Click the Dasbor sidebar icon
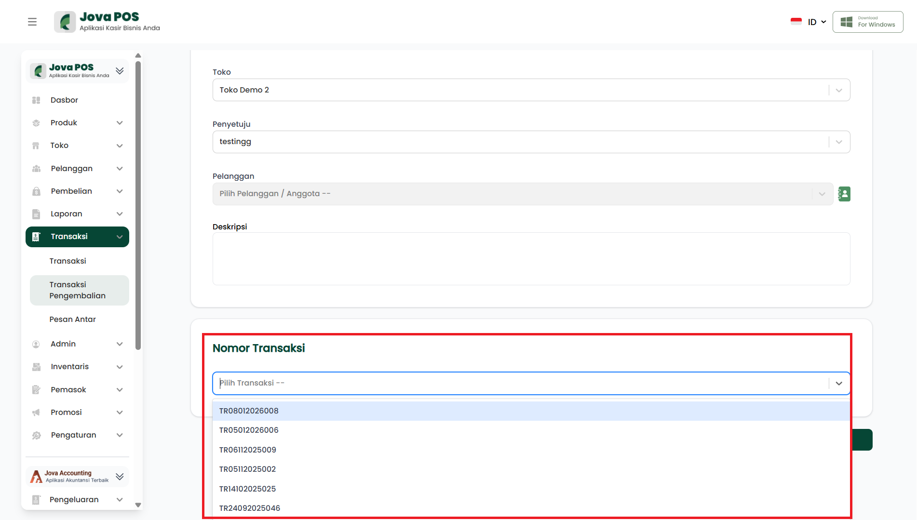The height and width of the screenshot is (520, 917). pos(36,100)
